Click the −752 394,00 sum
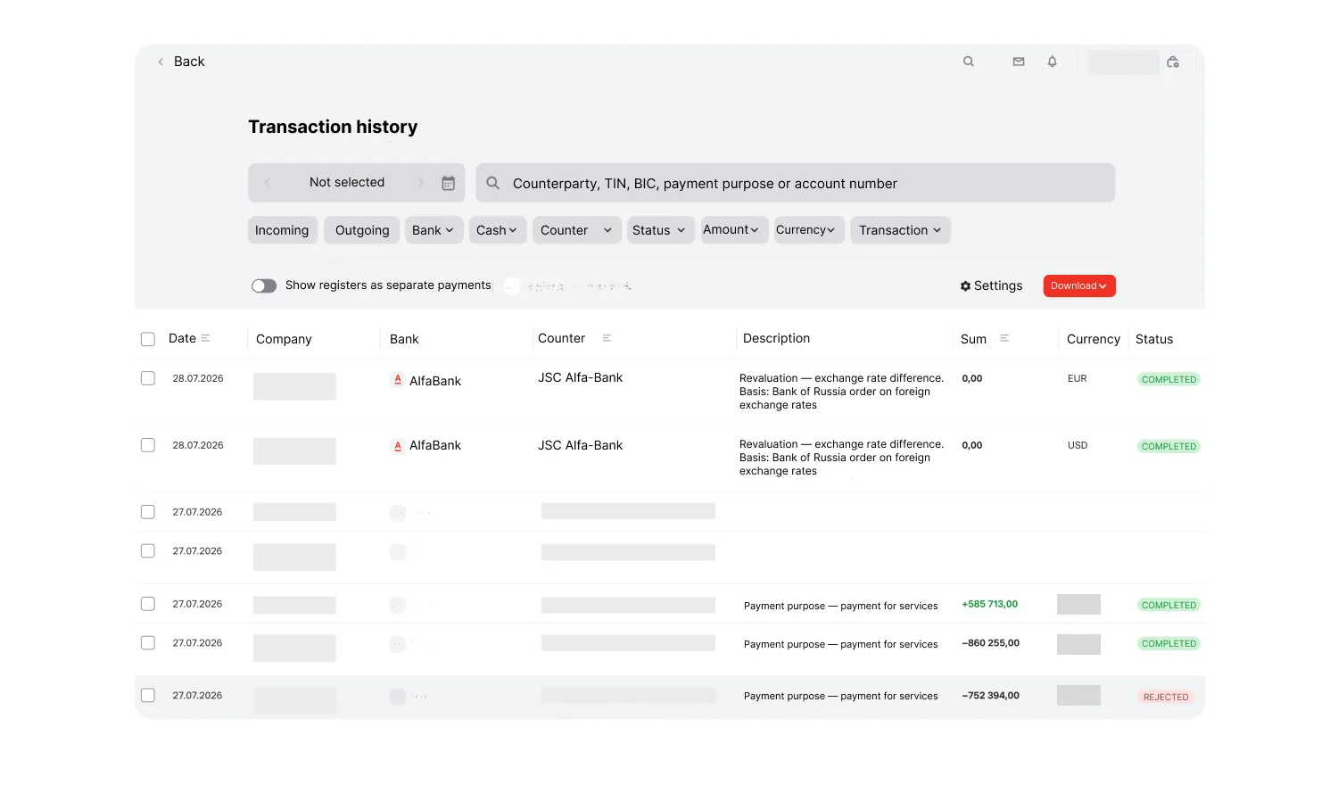 [991, 696]
